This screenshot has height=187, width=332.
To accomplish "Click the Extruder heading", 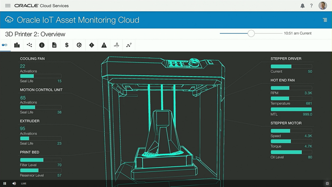I will (30, 121).
